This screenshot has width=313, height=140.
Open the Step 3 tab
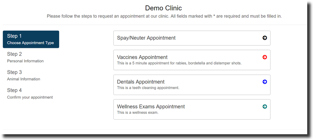point(14,72)
